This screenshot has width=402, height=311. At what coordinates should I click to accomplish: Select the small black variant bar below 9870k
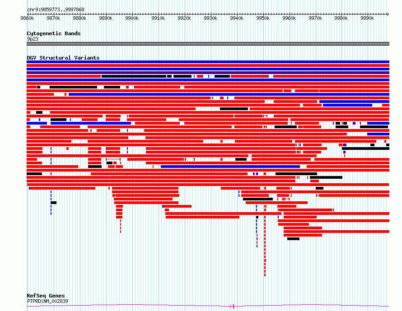click(x=54, y=203)
